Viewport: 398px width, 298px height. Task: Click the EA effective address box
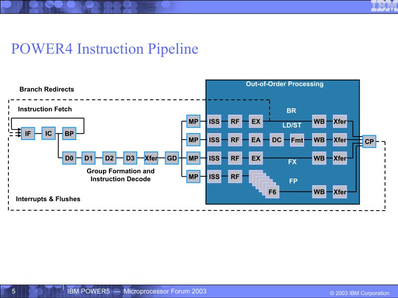coord(256,140)
